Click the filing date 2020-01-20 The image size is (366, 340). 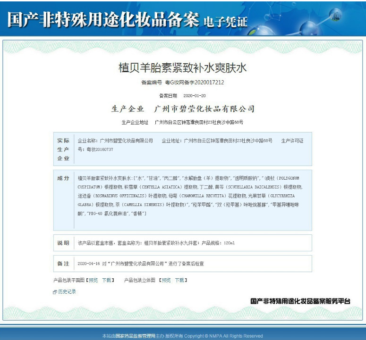coord(195,96)
